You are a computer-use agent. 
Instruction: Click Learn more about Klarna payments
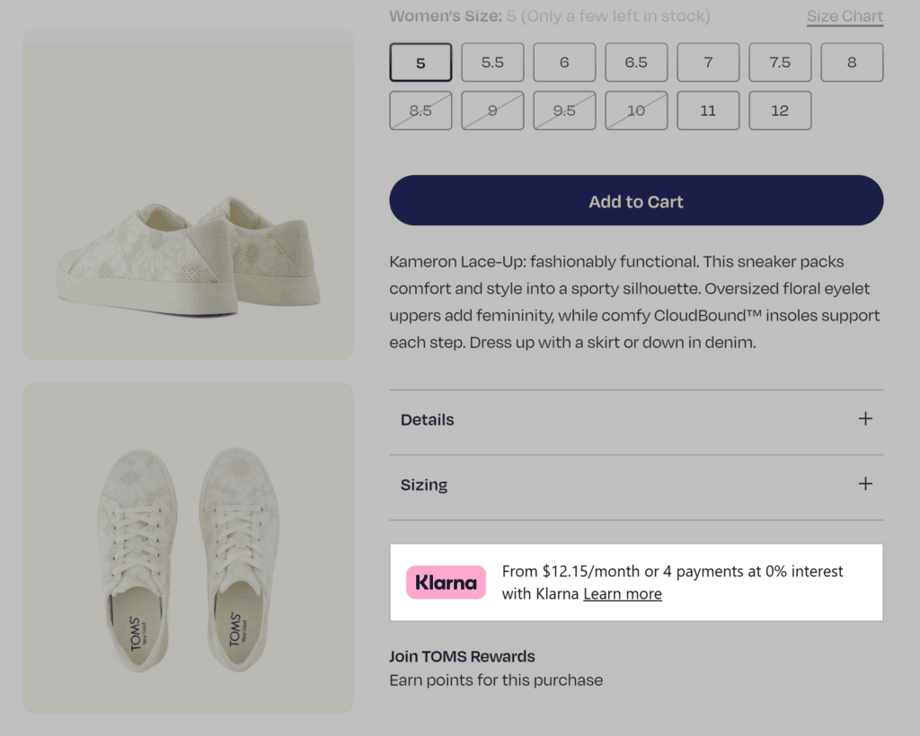623,593
